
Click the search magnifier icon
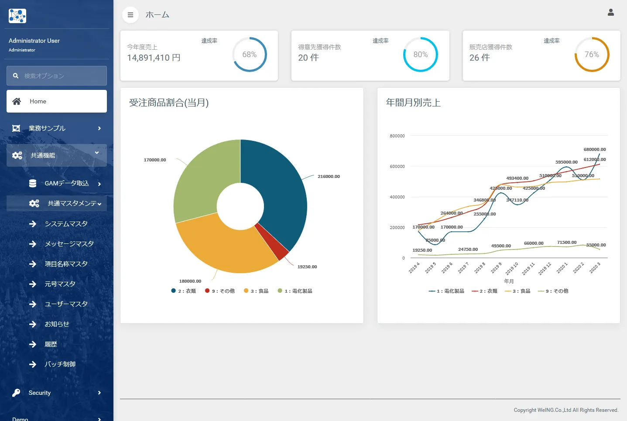(x=16, y=76)
